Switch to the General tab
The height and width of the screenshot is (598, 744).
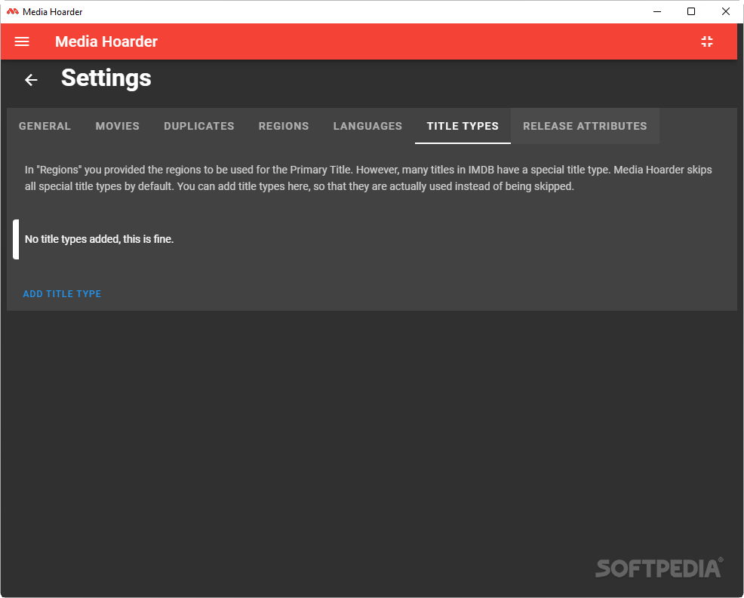(x=45, y=126)
